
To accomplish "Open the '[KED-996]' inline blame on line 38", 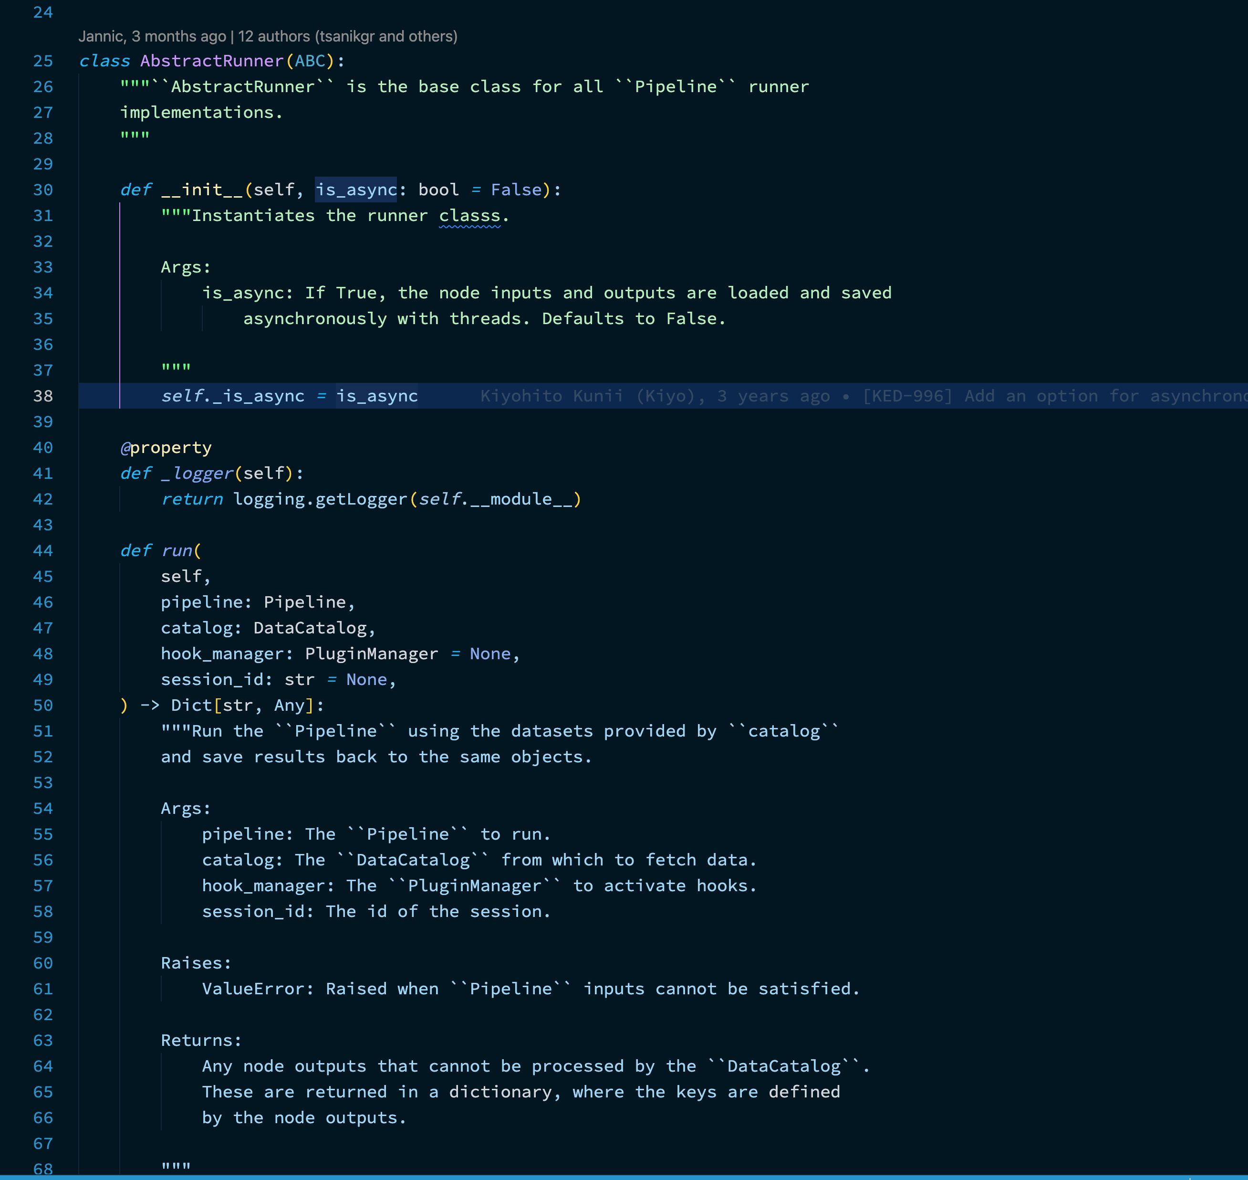I will tap(907, 396).
